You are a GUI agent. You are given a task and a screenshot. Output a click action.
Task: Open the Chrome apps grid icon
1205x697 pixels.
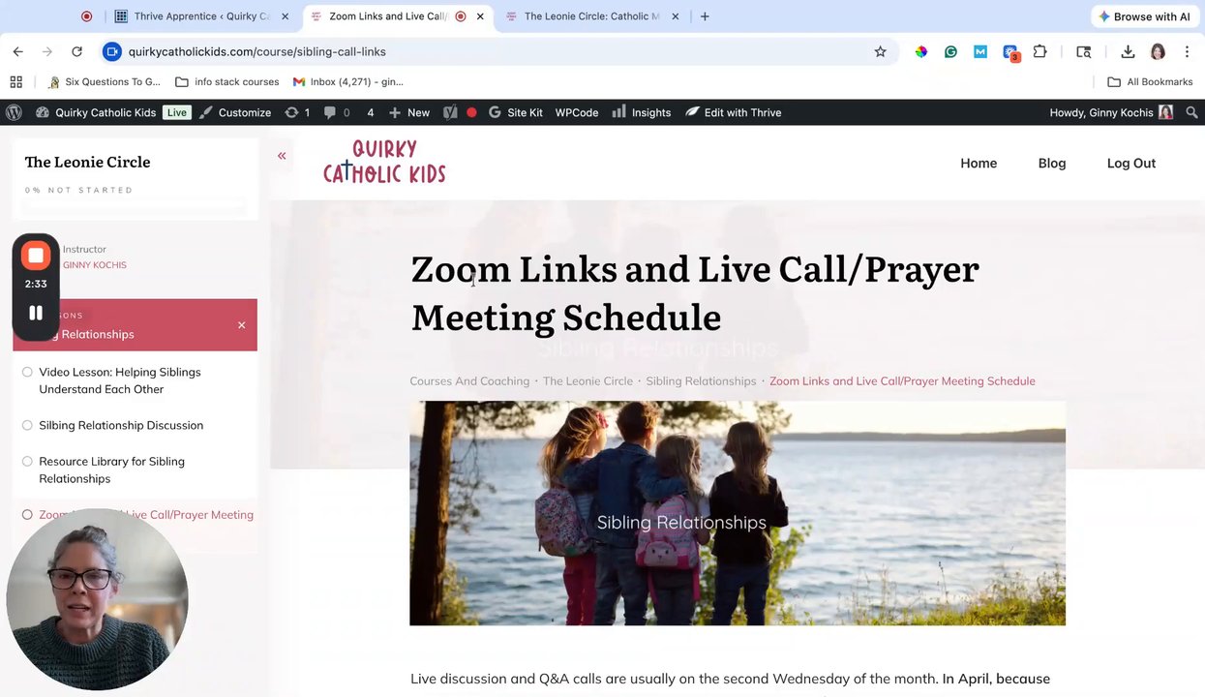[15, 82]
